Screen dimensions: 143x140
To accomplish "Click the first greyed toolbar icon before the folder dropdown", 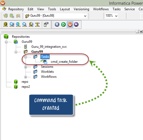I will tap(6, 16).
